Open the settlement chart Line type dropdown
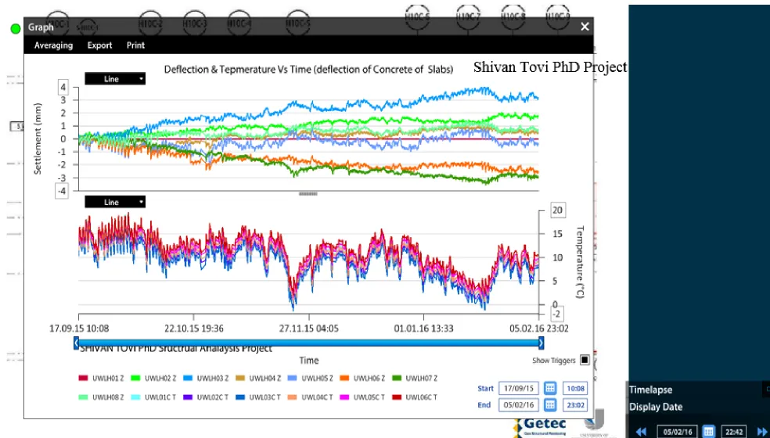The height and width of the screenshot is (438, 770). (x=115, y=78)
